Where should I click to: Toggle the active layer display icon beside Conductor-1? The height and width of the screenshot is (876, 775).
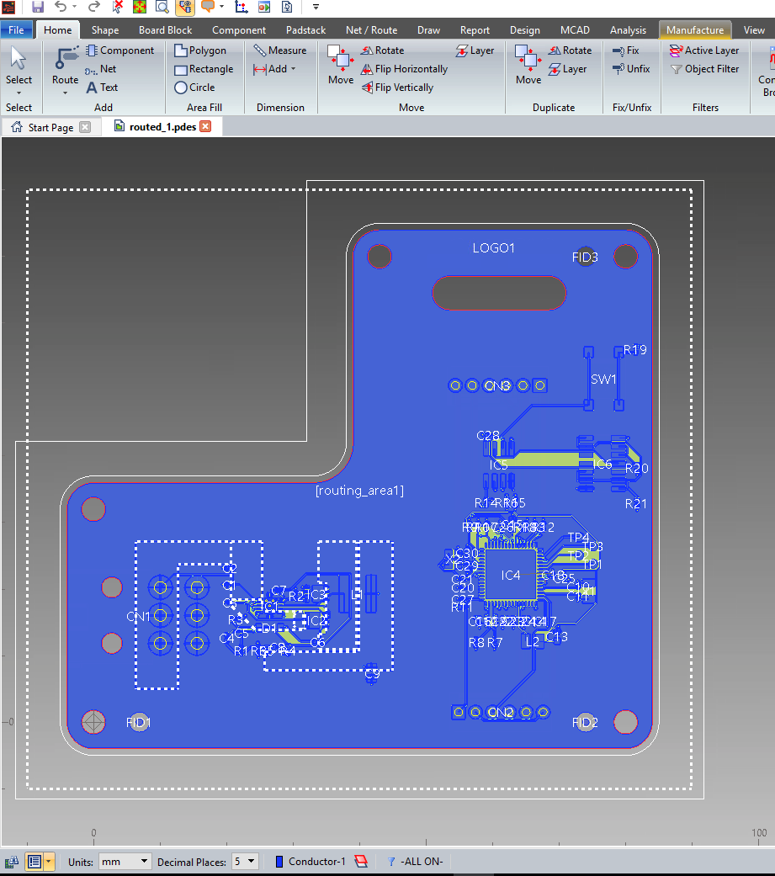point(360,862)
